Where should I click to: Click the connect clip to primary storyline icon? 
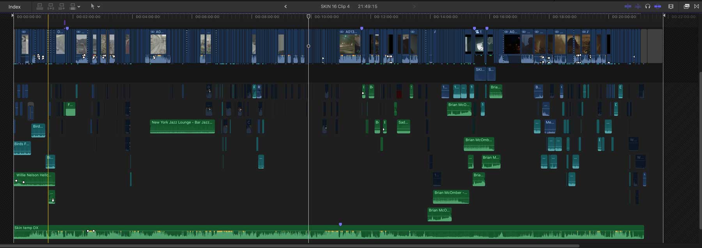click(39, 6)
